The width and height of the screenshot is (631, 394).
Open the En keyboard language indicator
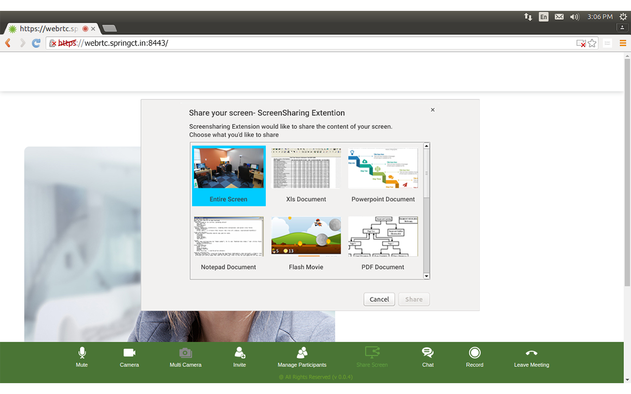pyautogui.click(x=543, y=17)
